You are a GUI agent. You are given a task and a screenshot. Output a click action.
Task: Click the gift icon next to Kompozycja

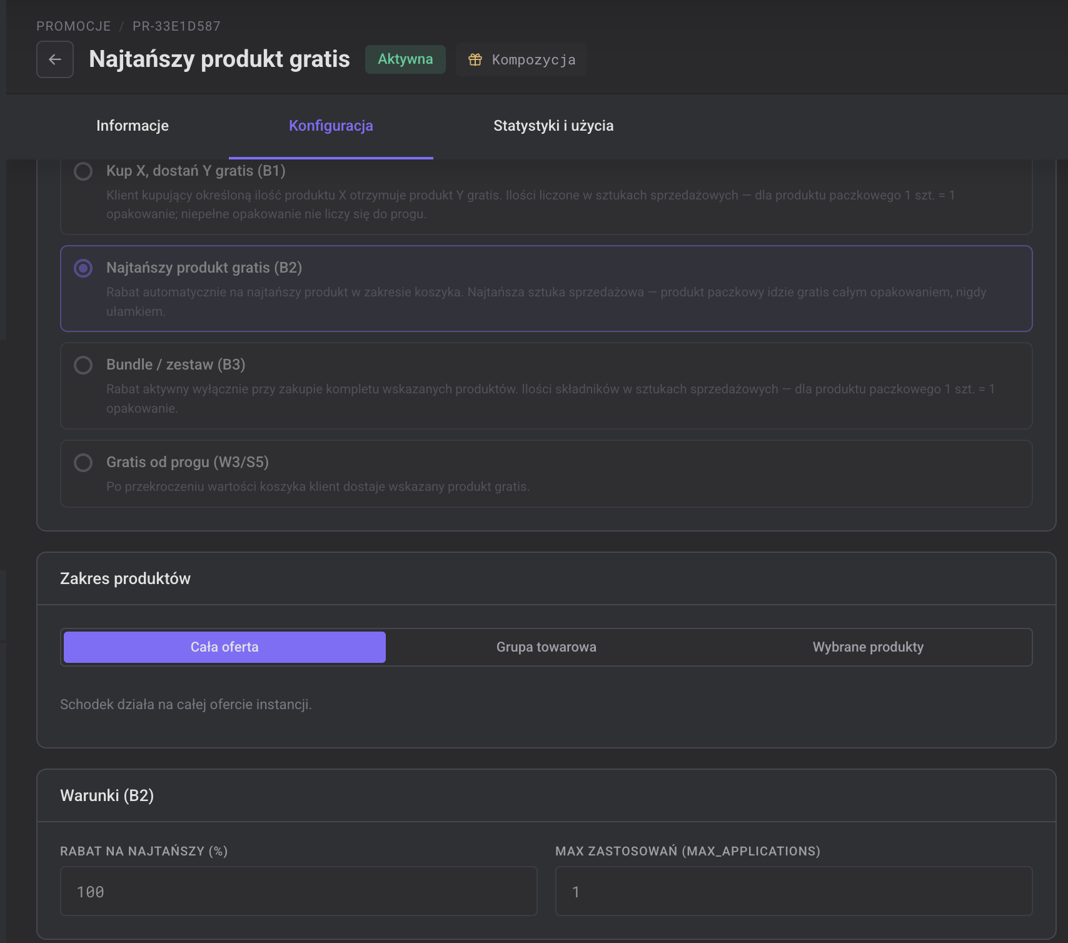point(475,59)
